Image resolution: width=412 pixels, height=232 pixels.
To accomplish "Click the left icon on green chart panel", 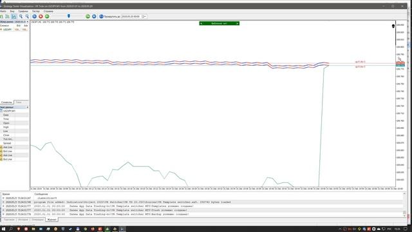I will coord(201,23).
